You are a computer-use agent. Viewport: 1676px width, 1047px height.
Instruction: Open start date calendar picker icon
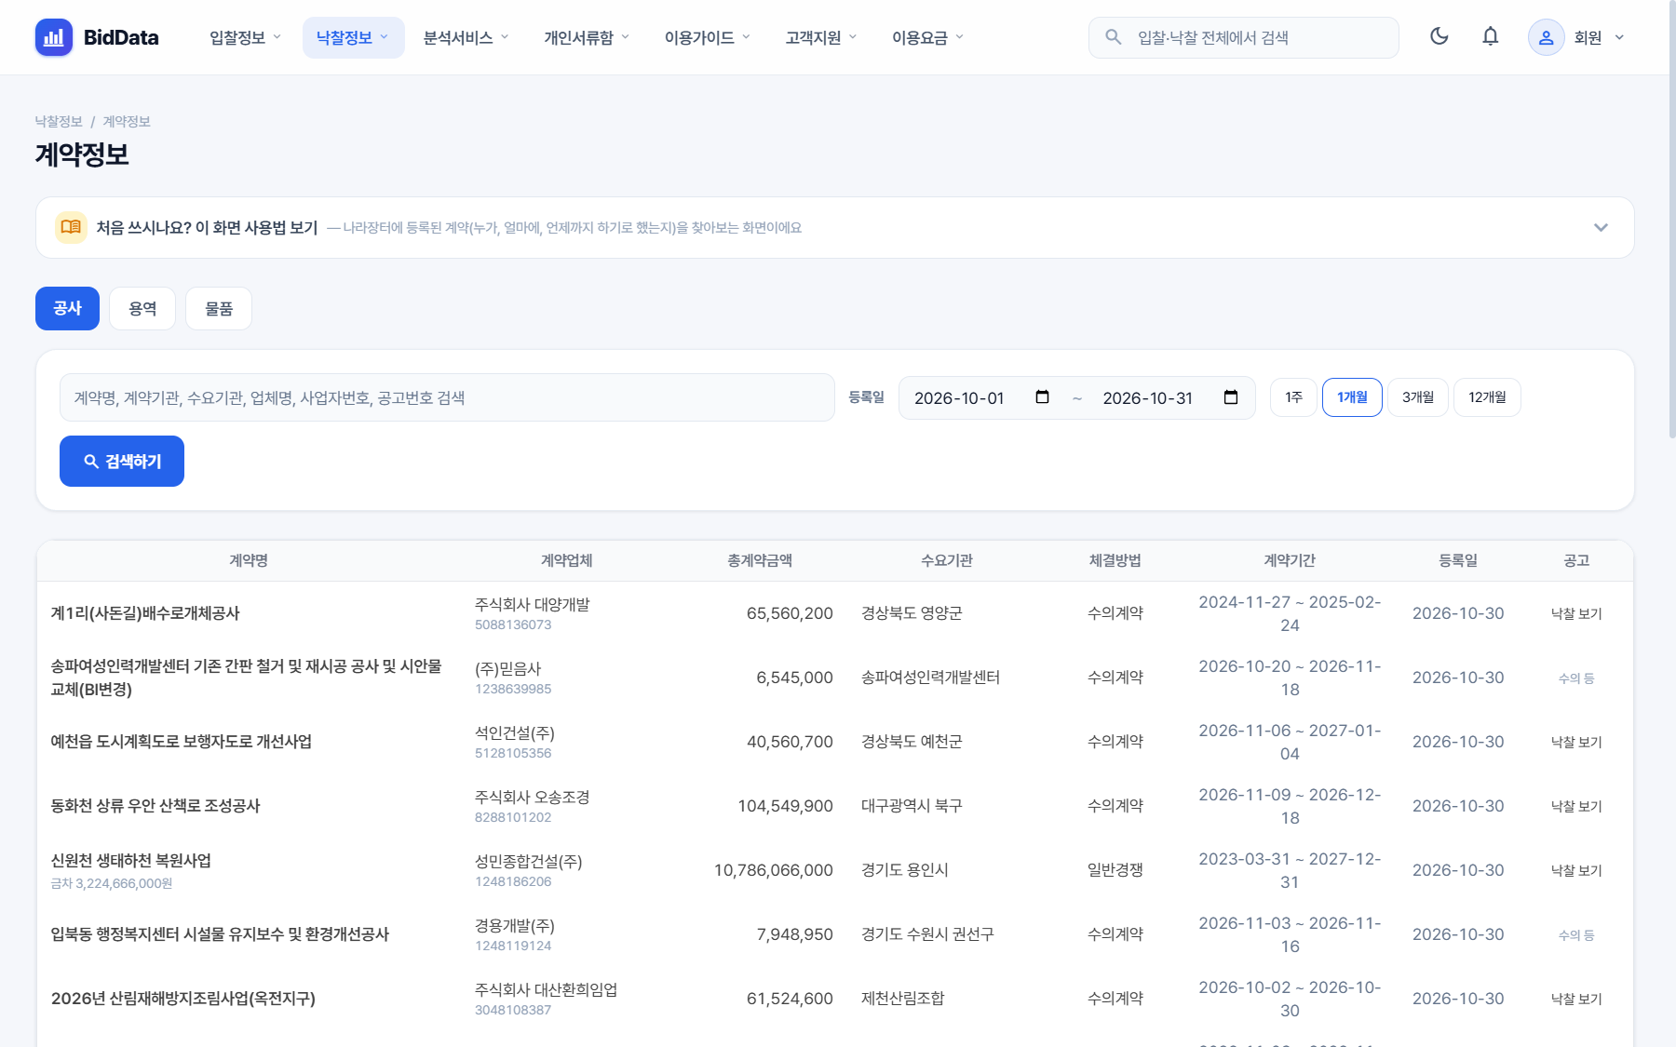click(x=1042, y=397)
